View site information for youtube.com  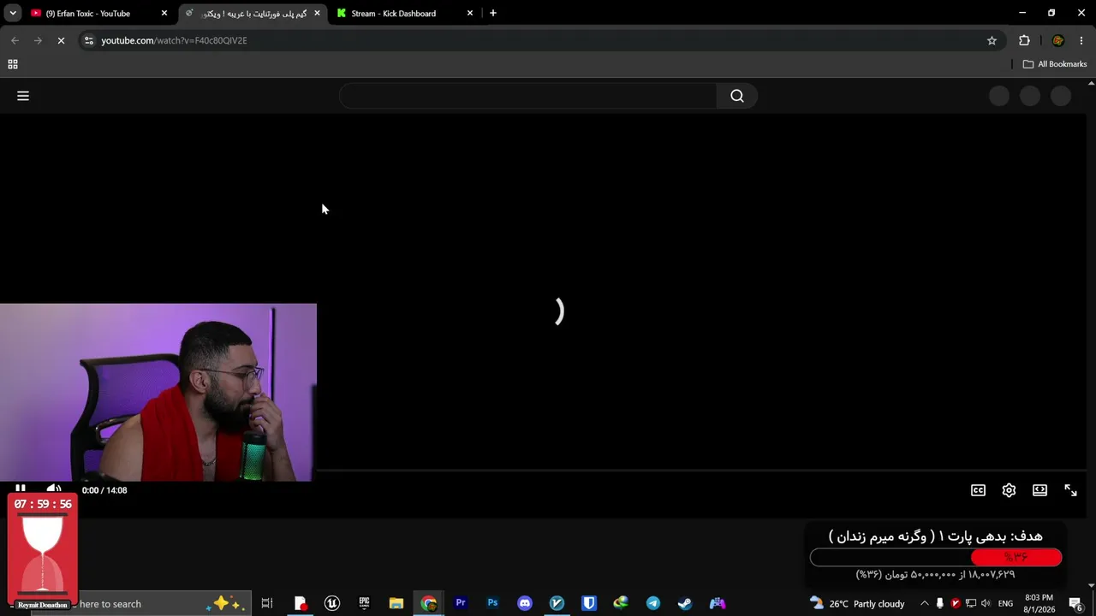[88, 40]
